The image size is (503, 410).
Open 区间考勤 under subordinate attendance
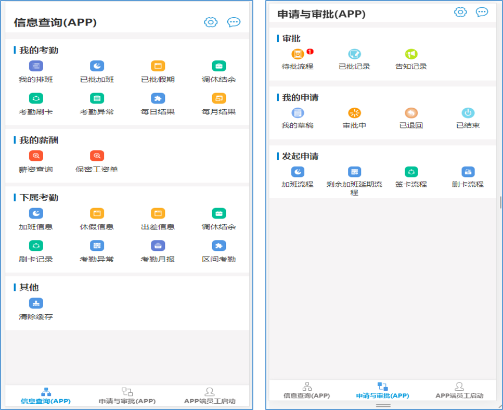point(218,246)
